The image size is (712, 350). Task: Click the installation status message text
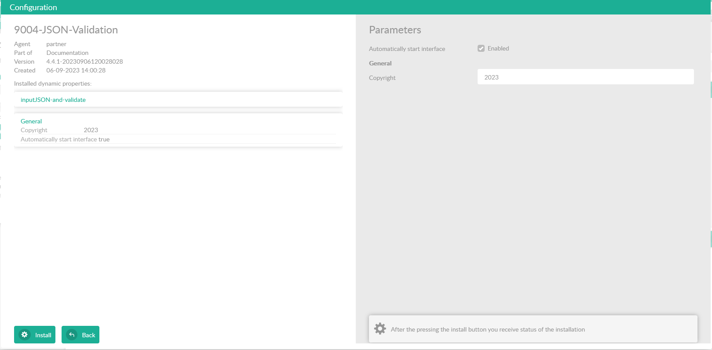coord(488,329)
